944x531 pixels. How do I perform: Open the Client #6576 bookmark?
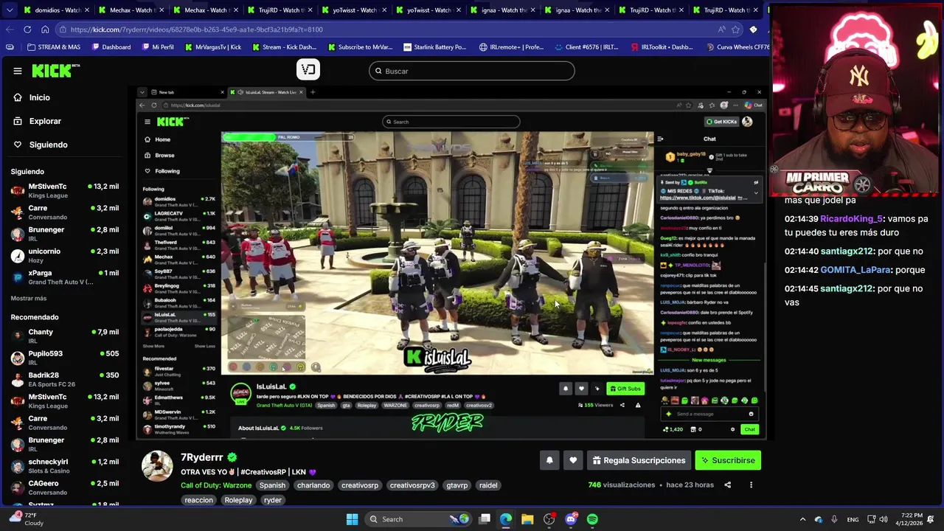pos(586,47)
